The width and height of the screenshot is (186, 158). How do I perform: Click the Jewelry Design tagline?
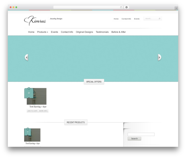pyautogui.click(x=56, y=19)
